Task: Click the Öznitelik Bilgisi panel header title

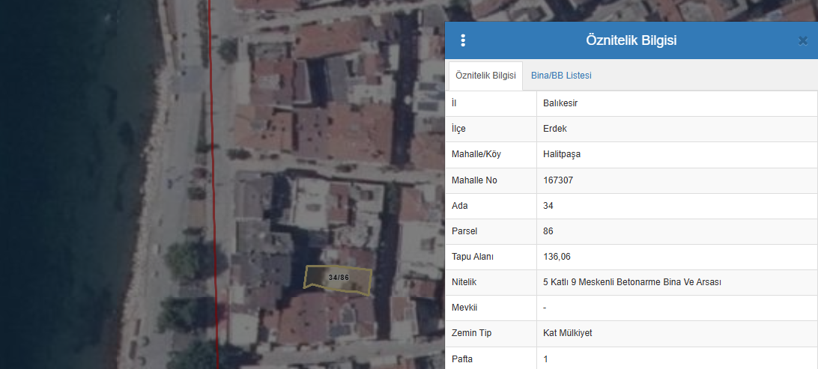Action: pos(631,40)
